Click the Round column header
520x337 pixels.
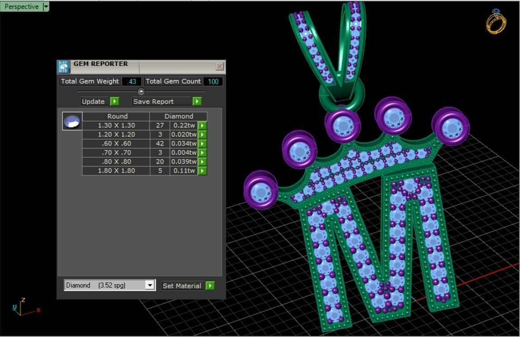[x=116, y=116]
